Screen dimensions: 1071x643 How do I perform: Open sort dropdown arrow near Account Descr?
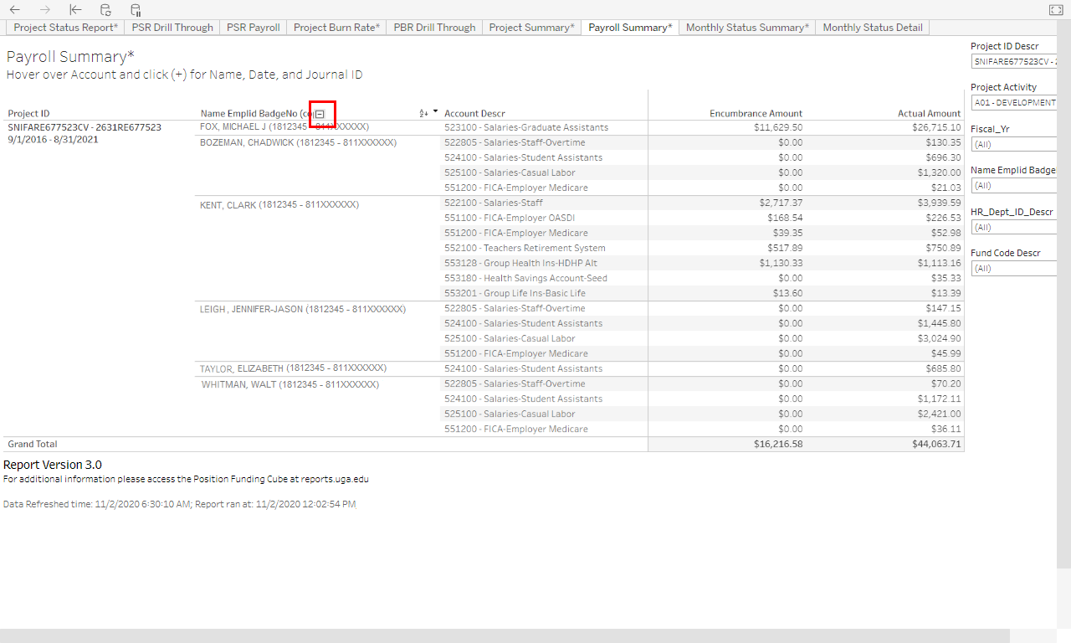(435, 112)
